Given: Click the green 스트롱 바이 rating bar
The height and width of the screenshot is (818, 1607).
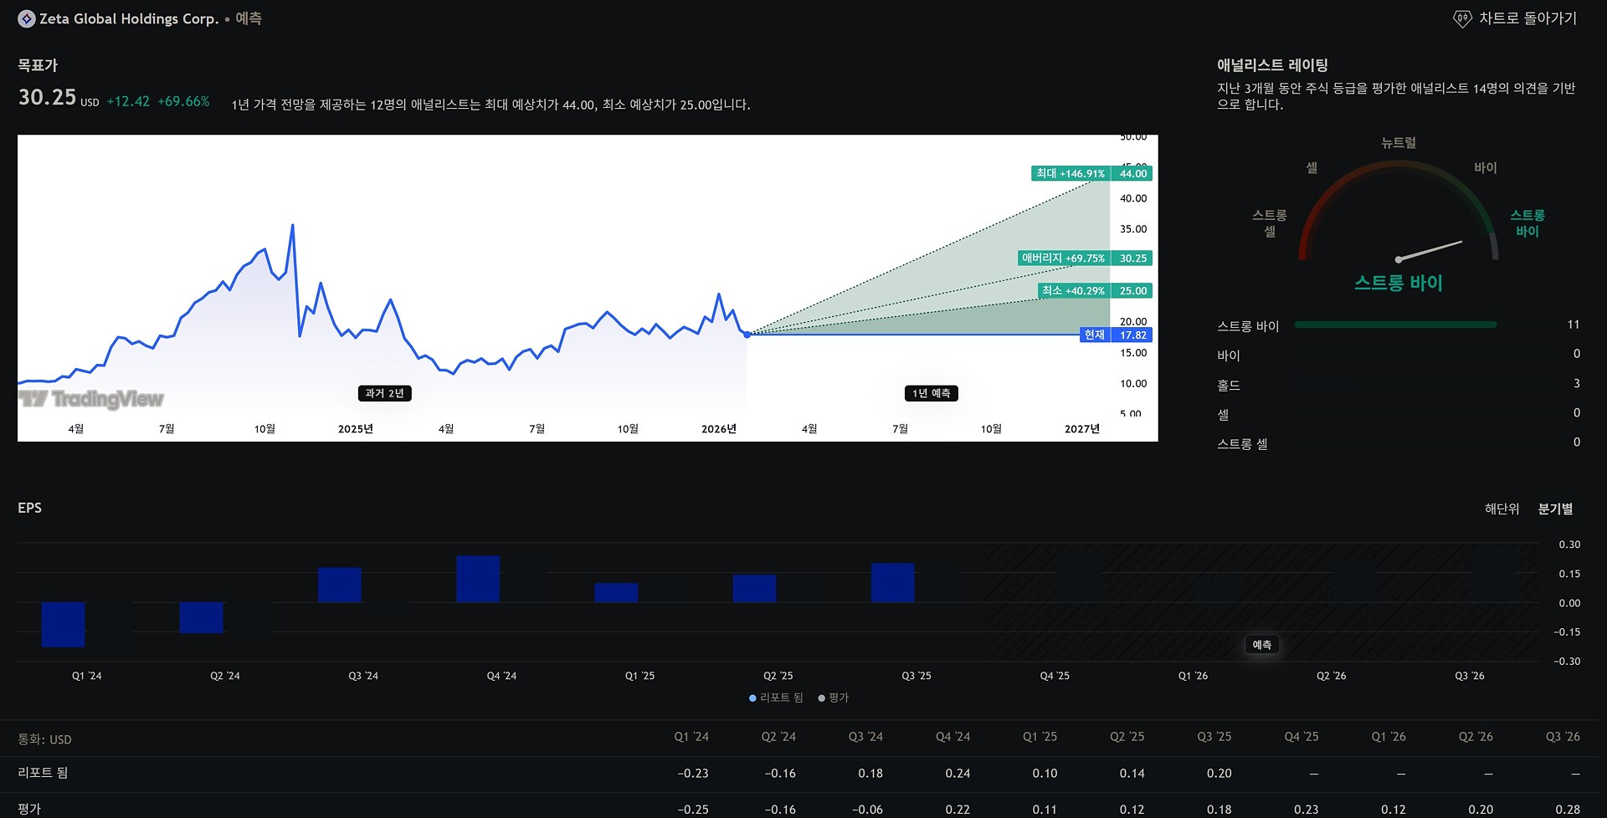Looking at the screenshot, I should (x=1395, y=325).
